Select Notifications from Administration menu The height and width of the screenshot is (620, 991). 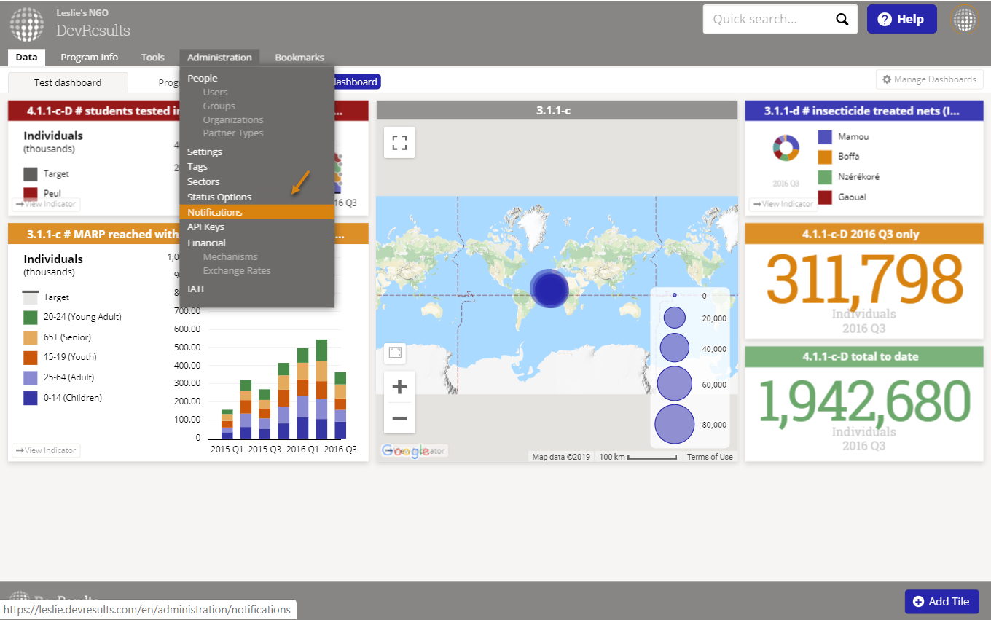tap(215, 212)
